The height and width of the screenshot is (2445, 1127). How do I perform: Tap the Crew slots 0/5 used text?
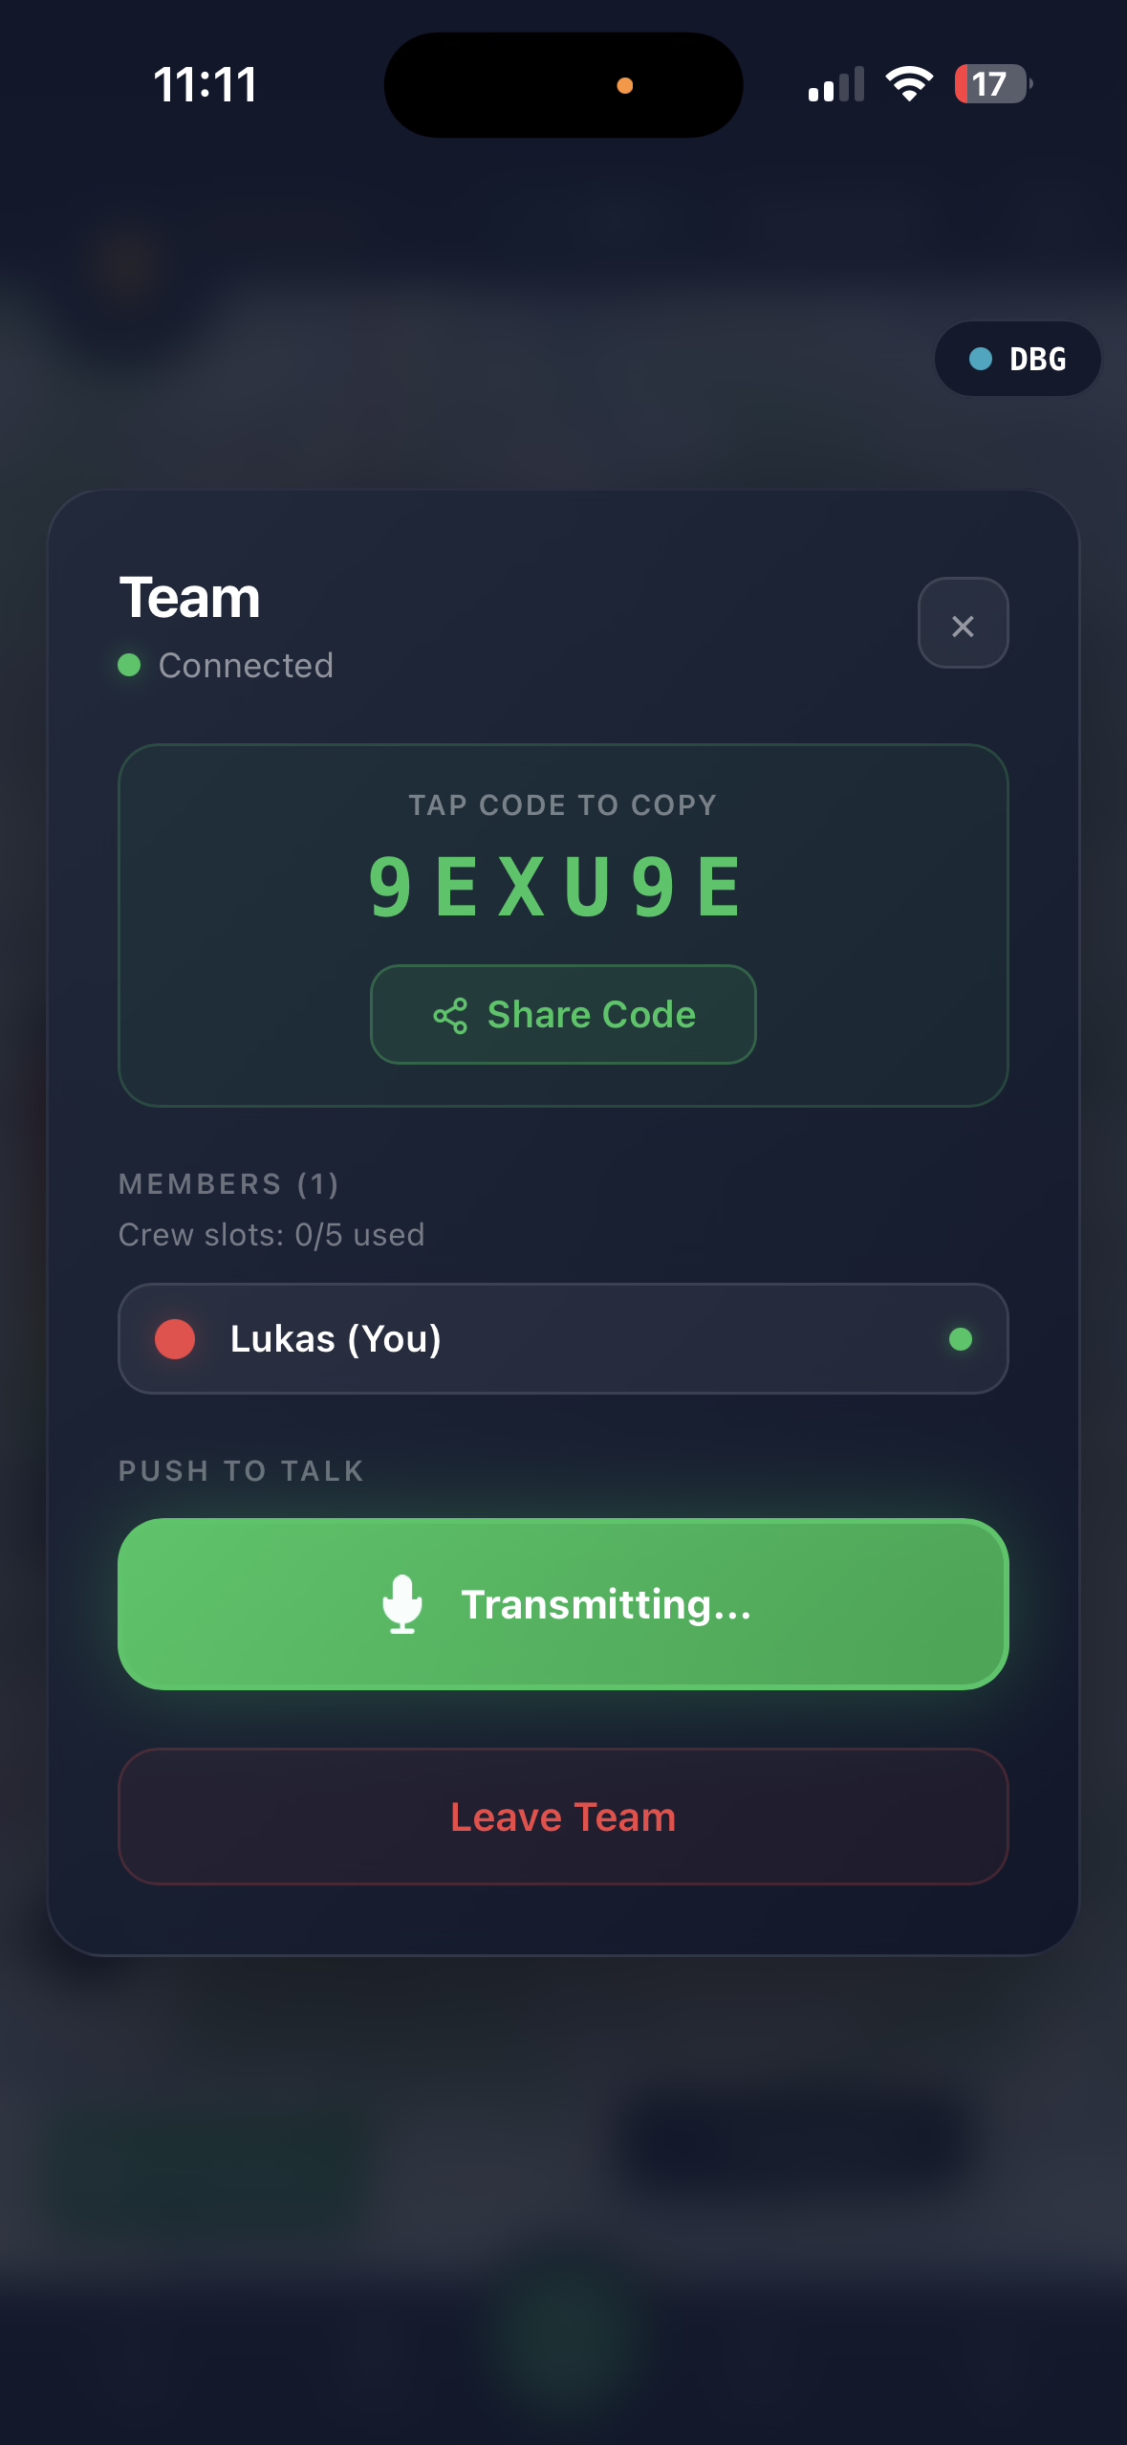(271, 1235)
